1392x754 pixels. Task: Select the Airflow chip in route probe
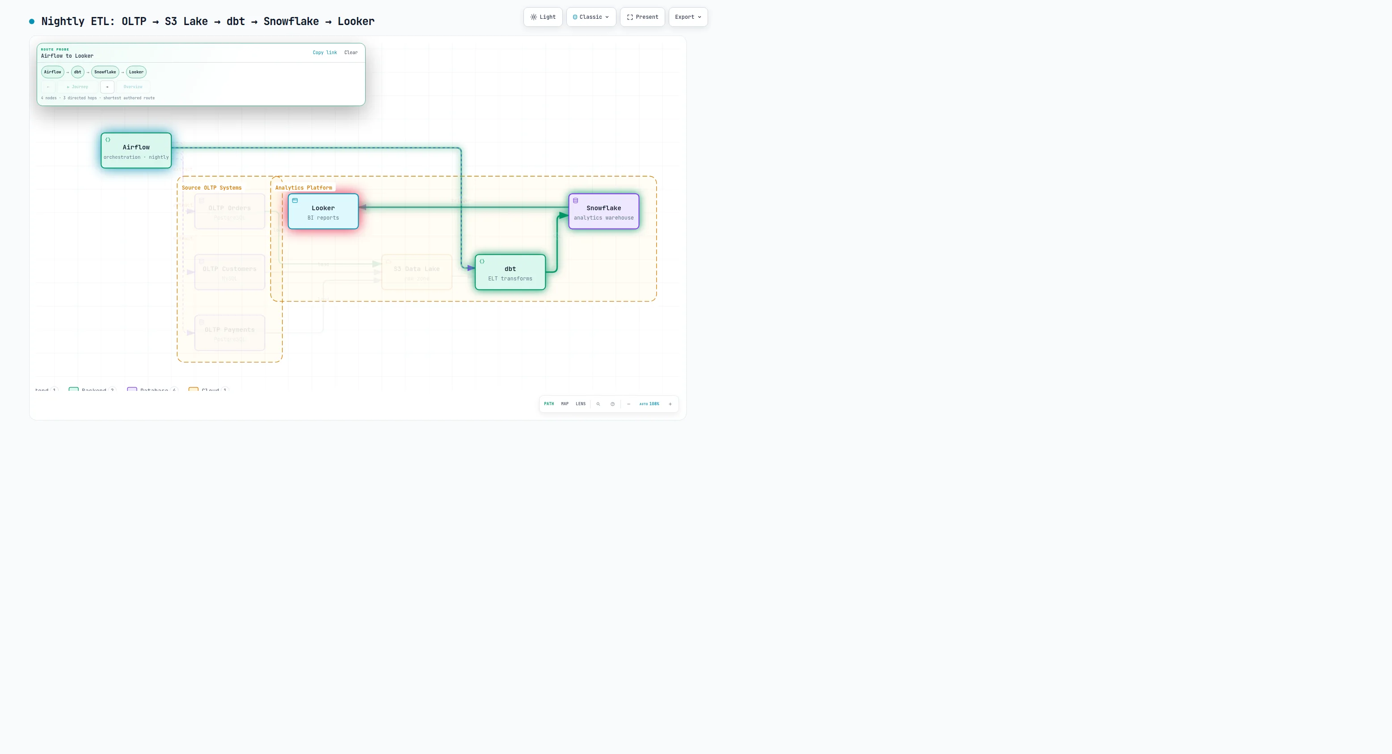point(52,72)
